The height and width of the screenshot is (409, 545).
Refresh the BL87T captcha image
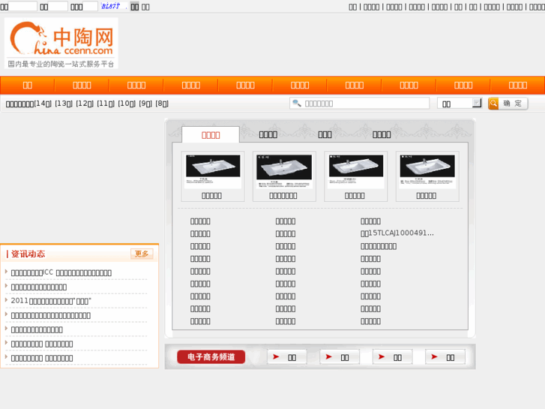tap(112, 6)
